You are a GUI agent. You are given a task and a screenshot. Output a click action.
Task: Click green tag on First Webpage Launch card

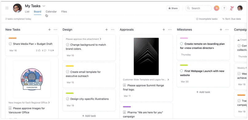coord(184,65)
